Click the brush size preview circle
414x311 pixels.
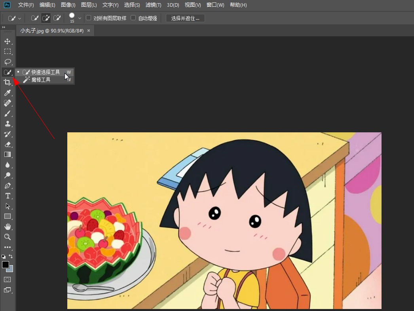coord(72,15)
